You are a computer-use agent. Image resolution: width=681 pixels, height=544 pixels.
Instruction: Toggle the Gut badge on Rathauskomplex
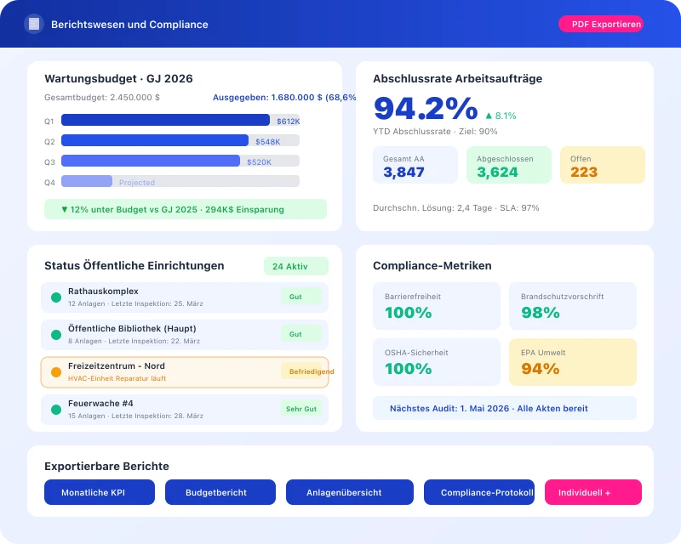[300, 297]
